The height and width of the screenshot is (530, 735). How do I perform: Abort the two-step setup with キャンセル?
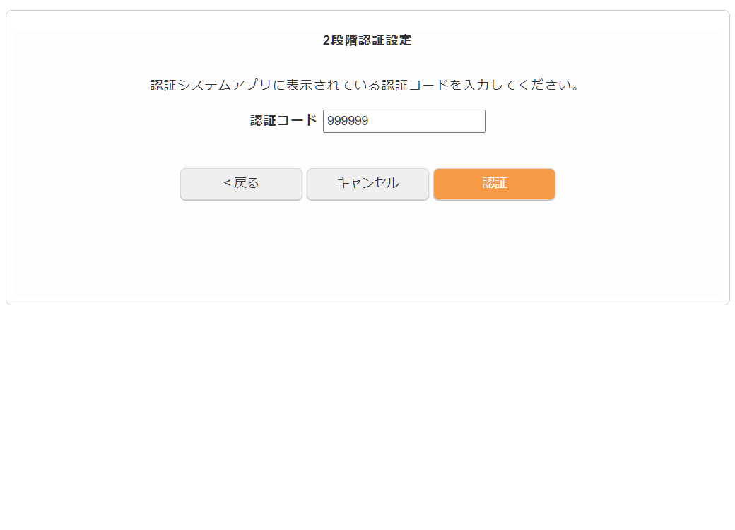[x=367, y=184]
